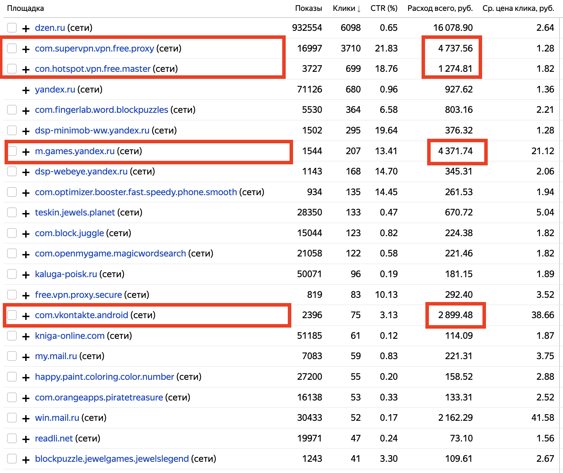The image size is (563, 473).
Task: Select the 4 371.74 spend value
Action: tap(456, 151)
